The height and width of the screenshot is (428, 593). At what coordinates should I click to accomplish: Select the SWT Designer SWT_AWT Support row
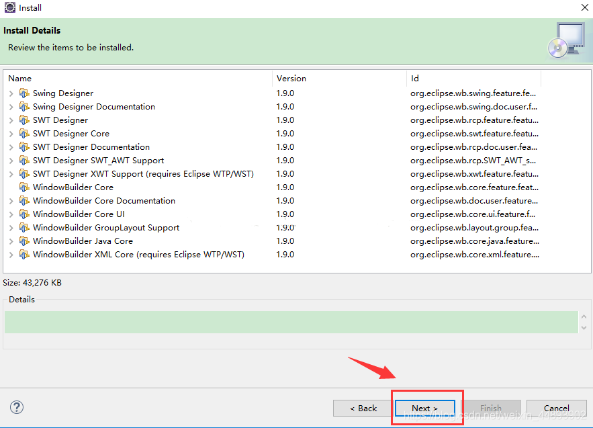tap(107, 160)
